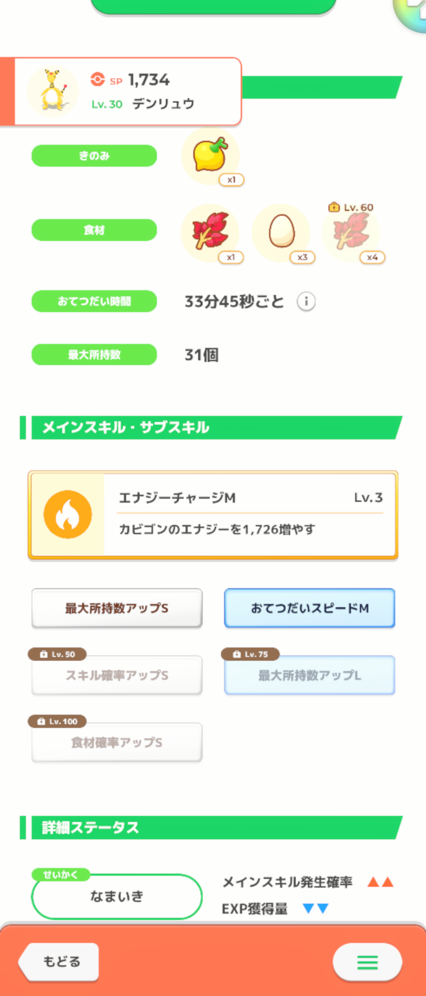The width and height of the screenshot is (426, 996).
Task: Open the hamburger menu button
Action: 367,962
